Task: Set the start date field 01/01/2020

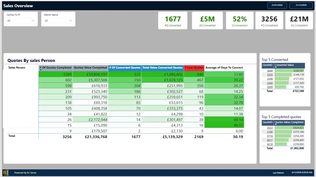Action: [277, 5]
